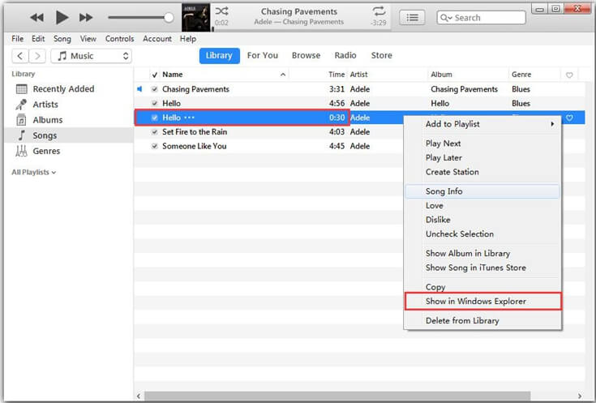
Task: Open the Help menu
Action: 188,39
